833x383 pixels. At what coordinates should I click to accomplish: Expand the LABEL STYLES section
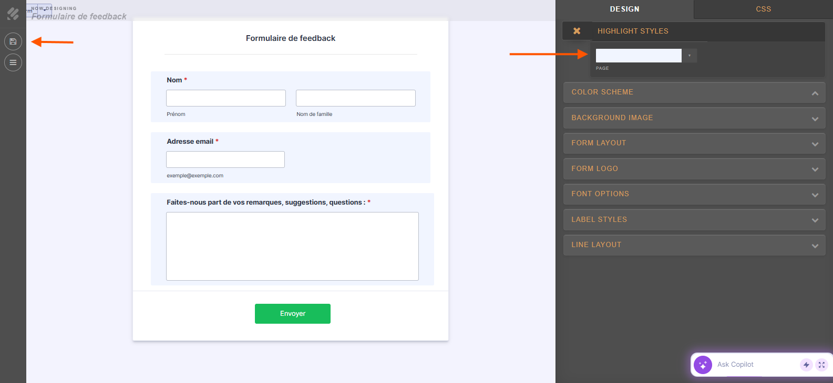pyautogui.click(x=694, y=220)
